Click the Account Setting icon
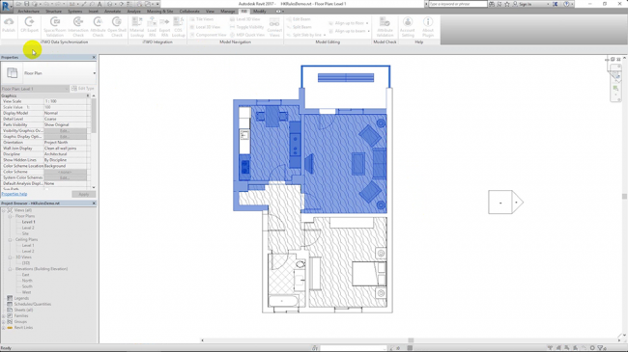This screenshot has width=628, height=352. [x=408, y=27]
